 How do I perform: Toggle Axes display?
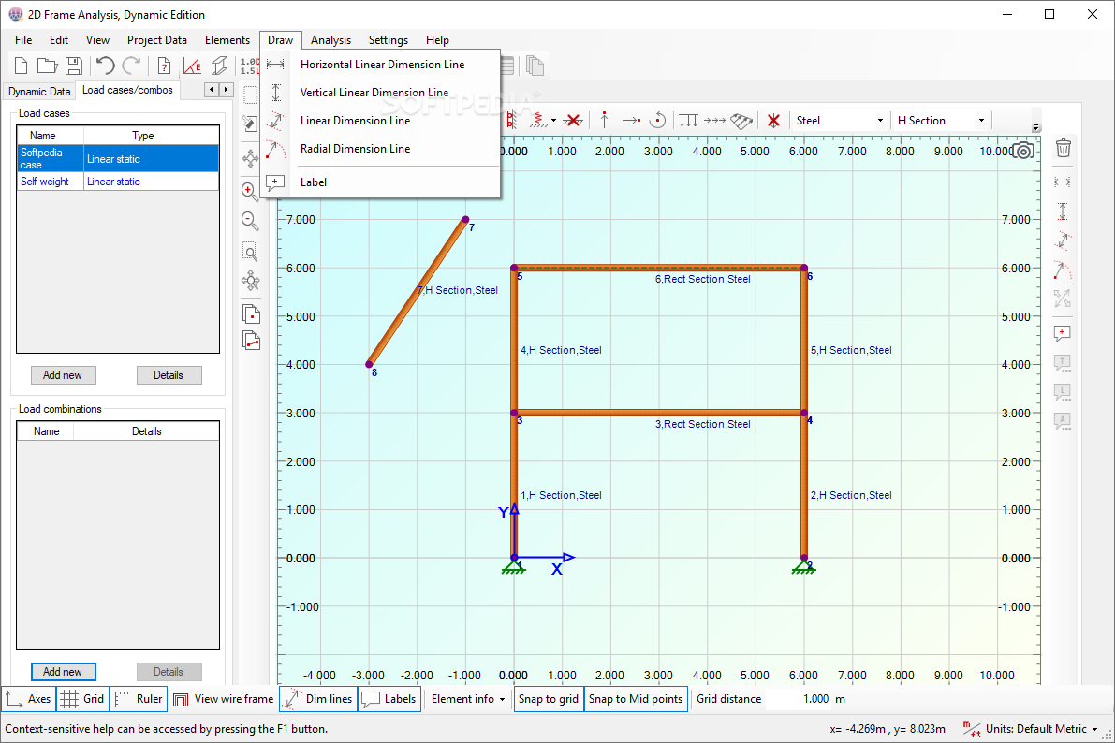(x=28, y=699)
